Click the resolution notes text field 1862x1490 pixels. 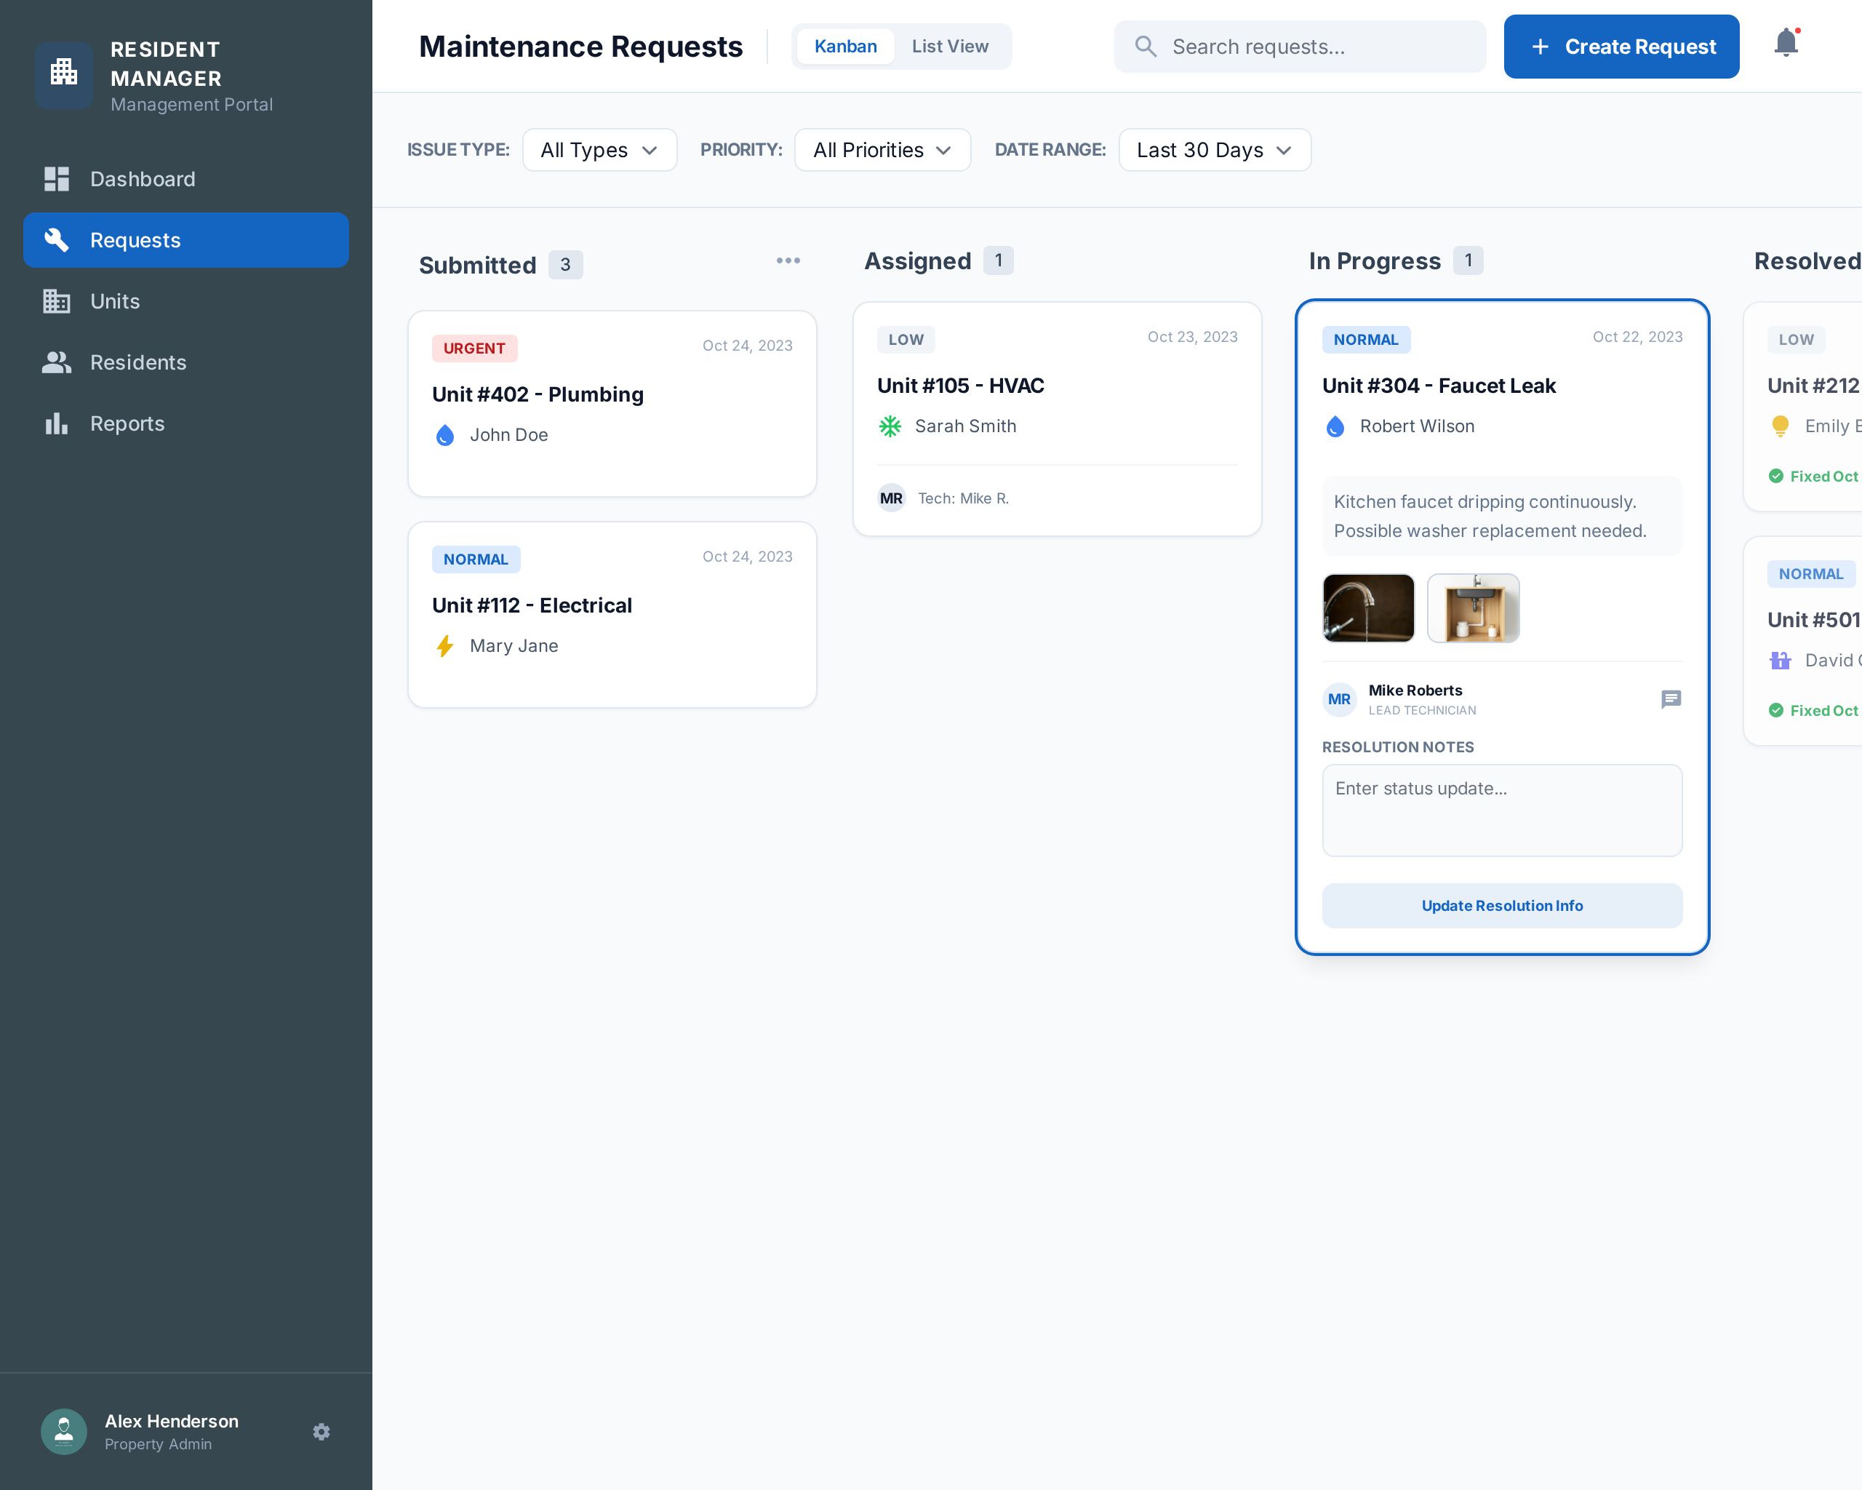[x=1501, y=809]
